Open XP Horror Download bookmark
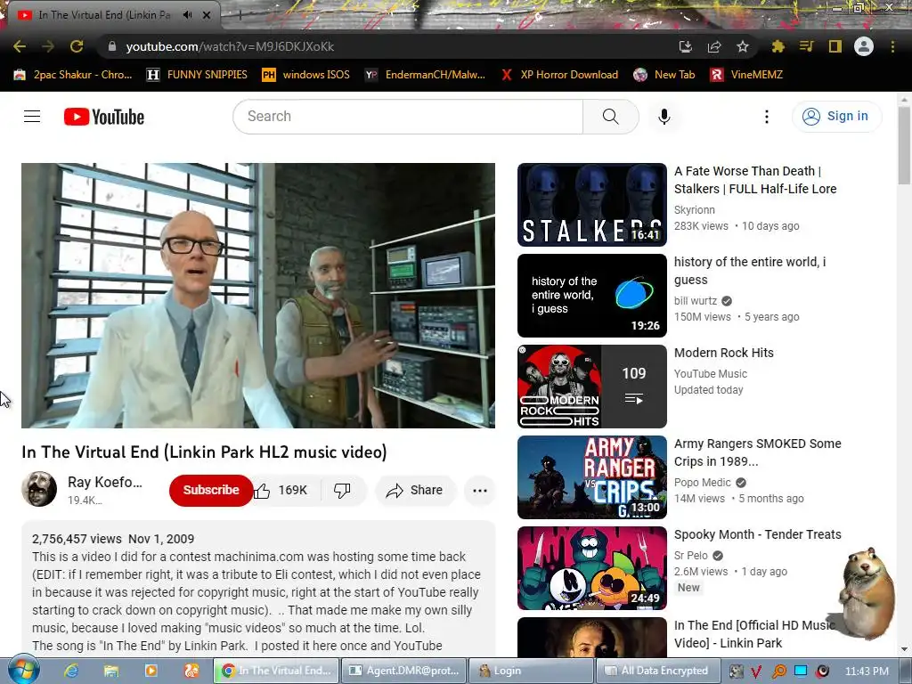 [559, 75]
